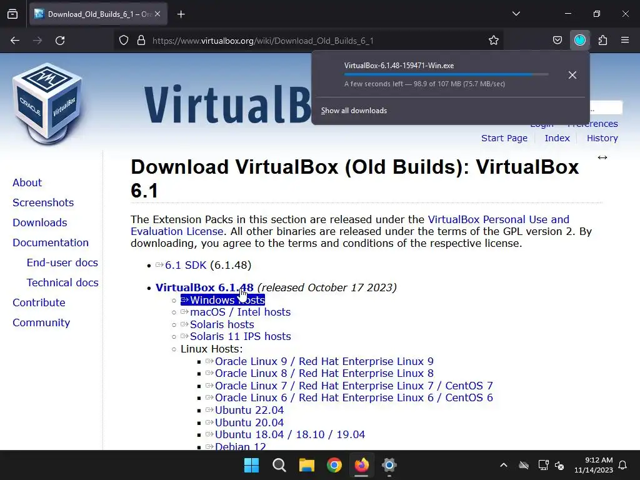Open the Windows Start menu

pos(251,465)
